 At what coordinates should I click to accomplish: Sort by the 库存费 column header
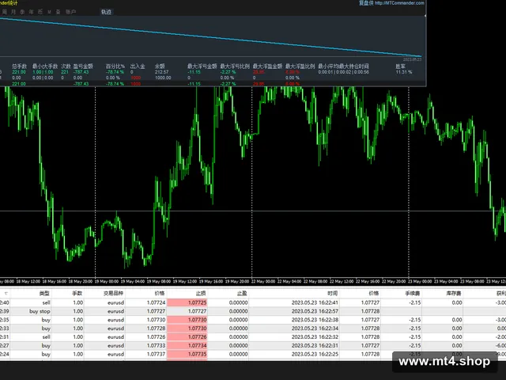[454, 294]
